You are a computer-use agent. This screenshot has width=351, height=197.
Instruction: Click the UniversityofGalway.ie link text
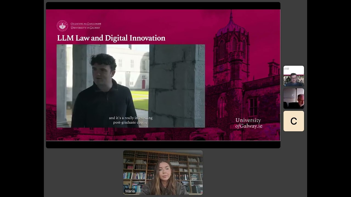249,123
